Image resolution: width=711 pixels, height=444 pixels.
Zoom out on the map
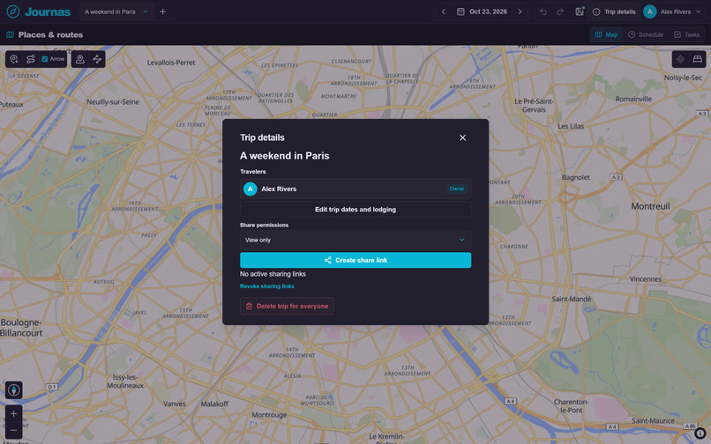13,430
